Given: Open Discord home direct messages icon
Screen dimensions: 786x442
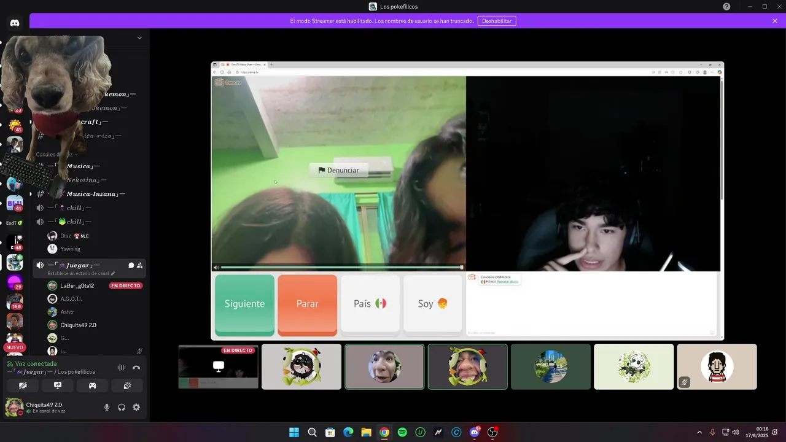Looking at the screenshot, I should (15, 23).
